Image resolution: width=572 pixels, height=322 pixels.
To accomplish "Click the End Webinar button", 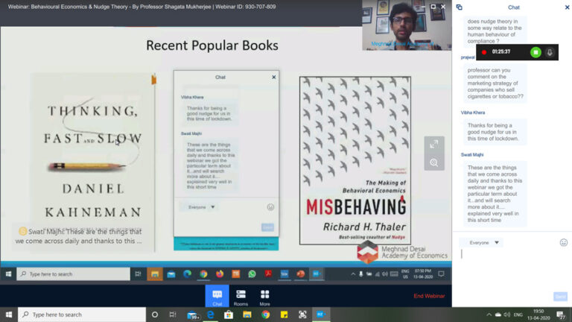I will point(429,296).
